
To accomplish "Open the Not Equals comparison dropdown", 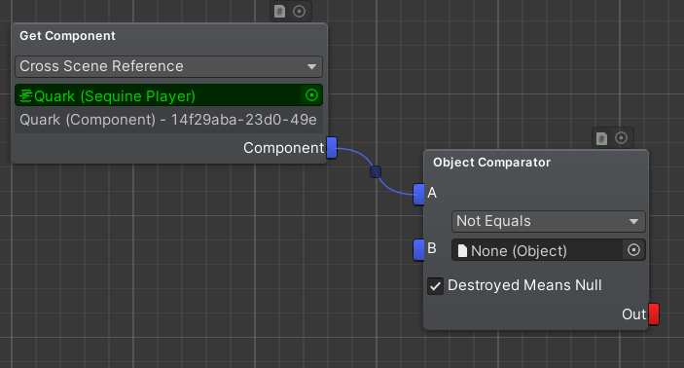I will click(549, 221).
